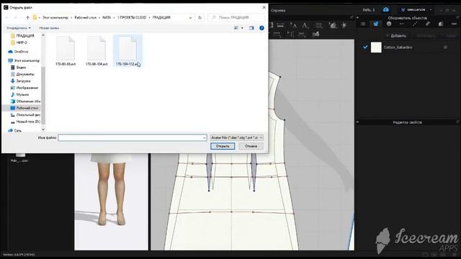
Task: Click the Cotton_Gabardine row menu icon
Action: 446,47
